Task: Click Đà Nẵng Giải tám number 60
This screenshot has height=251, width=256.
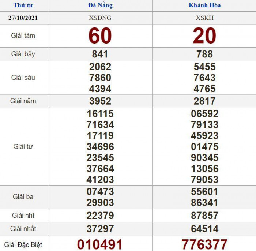Action: (100, 36)
